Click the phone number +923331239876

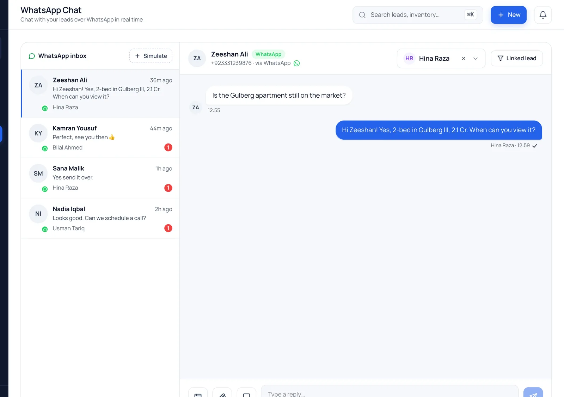pos(231,63)
